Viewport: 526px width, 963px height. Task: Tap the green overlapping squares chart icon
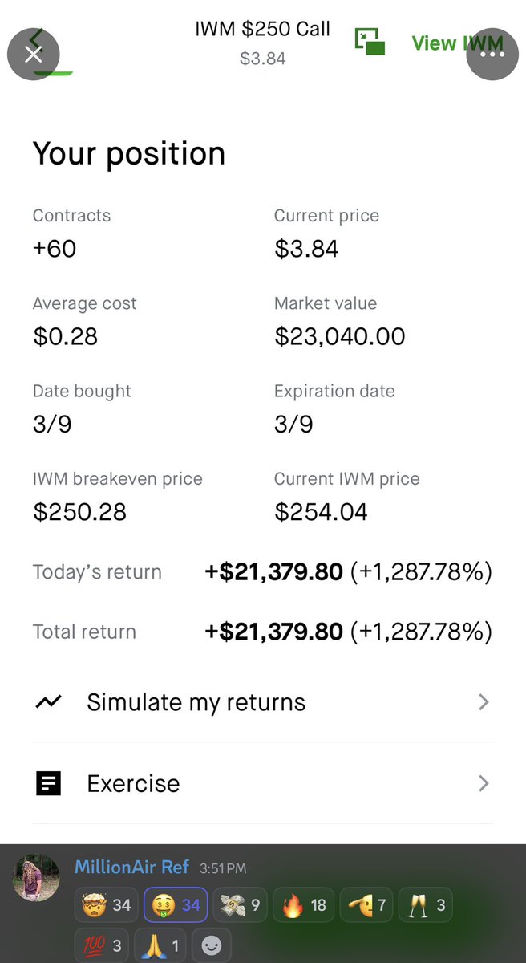point(370,42)
